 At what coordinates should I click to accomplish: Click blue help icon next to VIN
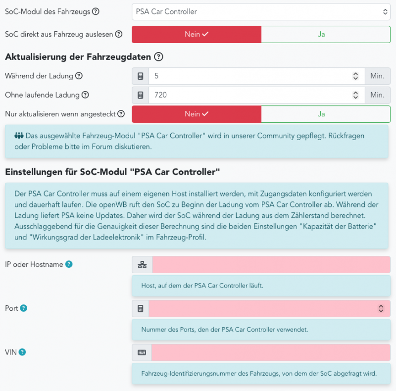[22, 352]
